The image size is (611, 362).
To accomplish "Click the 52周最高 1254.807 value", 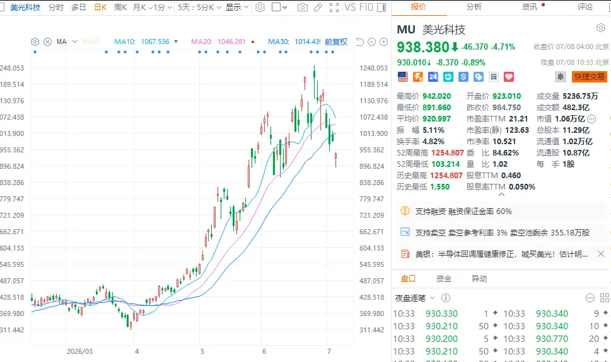I will (447, 152).
